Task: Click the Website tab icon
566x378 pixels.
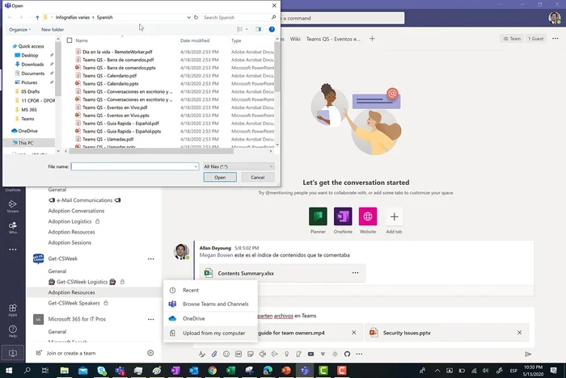Action: [x=368, y=216]
